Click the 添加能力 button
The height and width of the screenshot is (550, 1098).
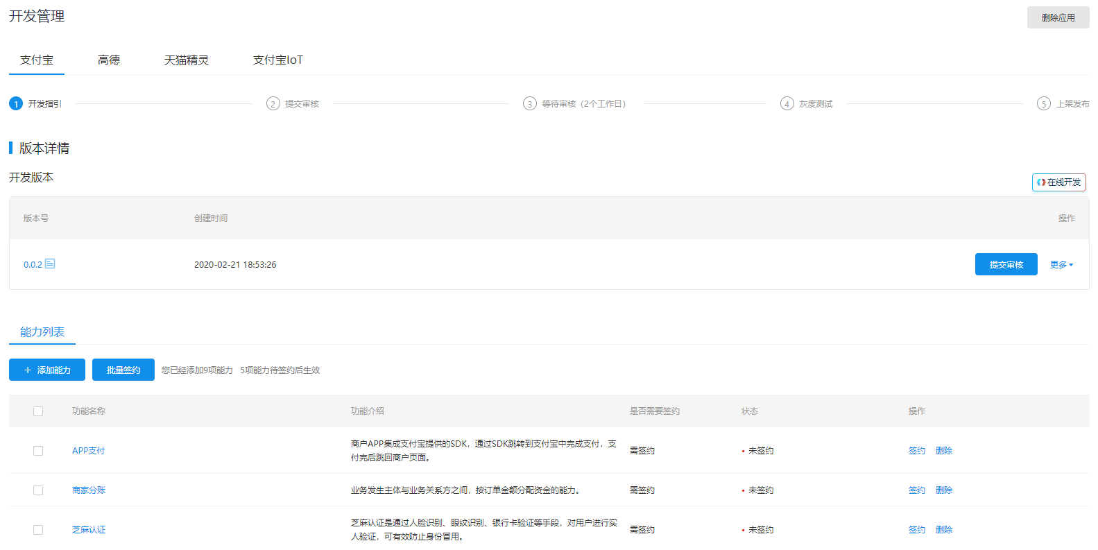pyautogui.click(x=47, y=370)
